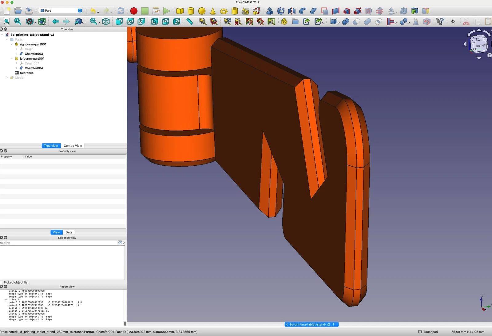Create a cone primitive
492x336 pixels.
[213, 11]
